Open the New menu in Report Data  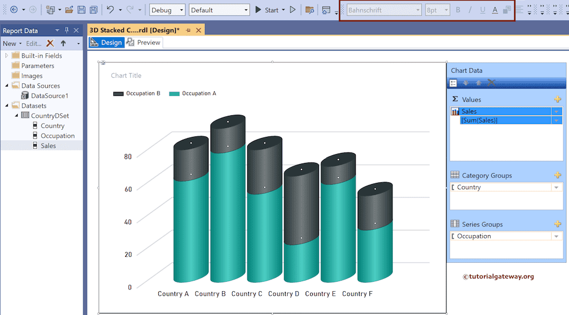click(x=12, y=43)
